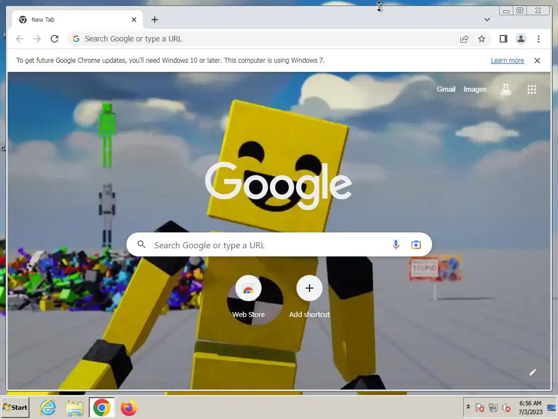
Task: Open the Chrome profile avatar
Action: 521,39
